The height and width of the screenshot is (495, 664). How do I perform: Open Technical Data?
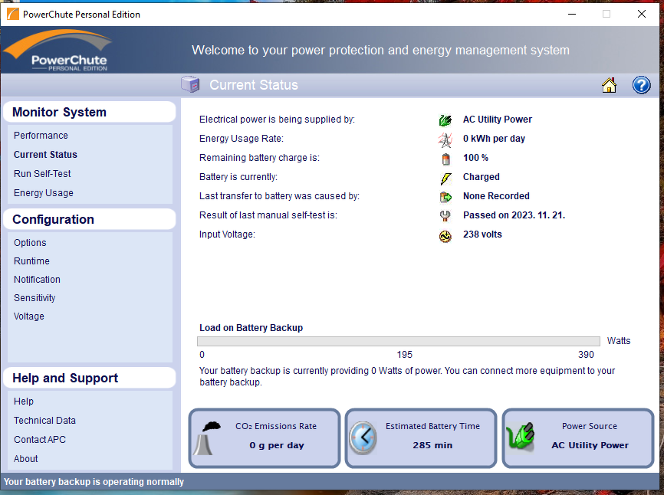[x=44, y=420]
